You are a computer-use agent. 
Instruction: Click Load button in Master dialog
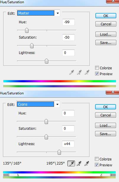point(106,34)
